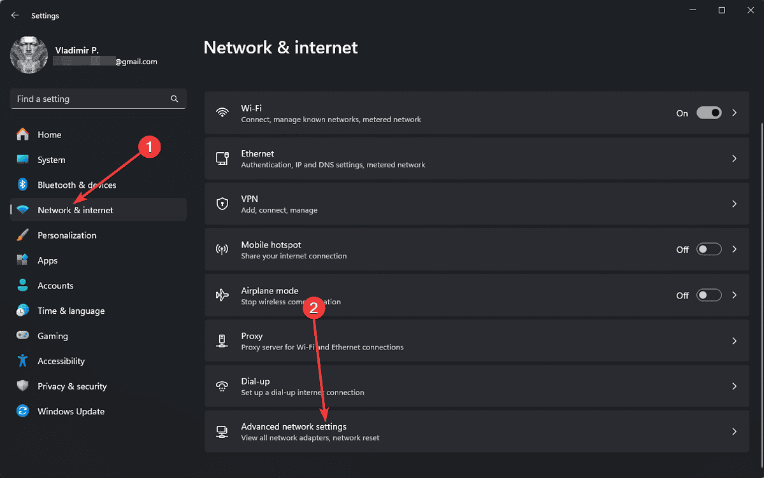Image resolution: width=764 pixels, height=478 pixels.
Task: Open VPN page via its chevron
Action: (x=734, y=204)
